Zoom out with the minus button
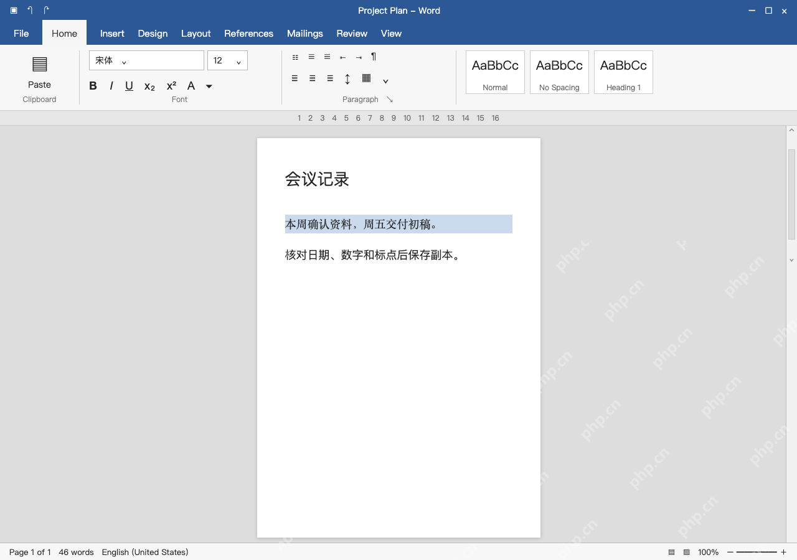 click(730, 552)
